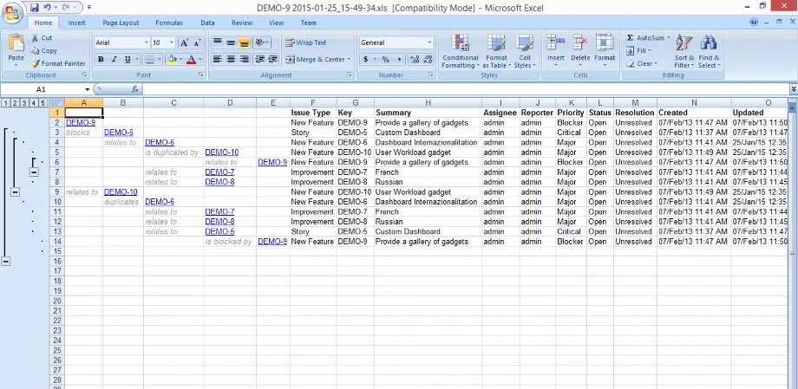Save the workbook from Quick Access toolbar
798x389 pixels.
pyautogui.click(x=35, y=8)
